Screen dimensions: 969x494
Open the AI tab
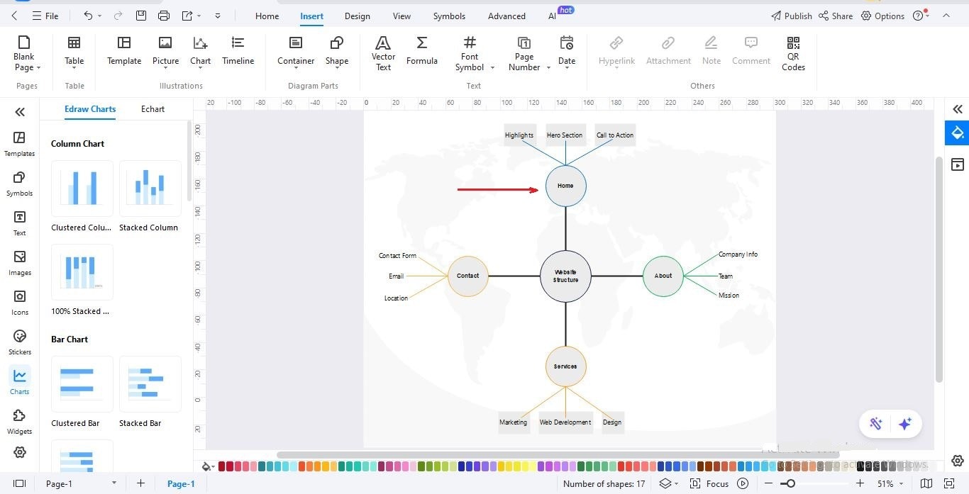(553, 16)
